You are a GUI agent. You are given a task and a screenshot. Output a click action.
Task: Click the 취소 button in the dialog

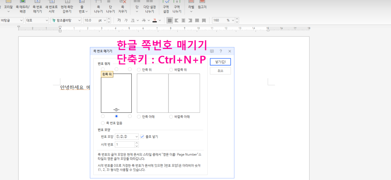(220, 71)
